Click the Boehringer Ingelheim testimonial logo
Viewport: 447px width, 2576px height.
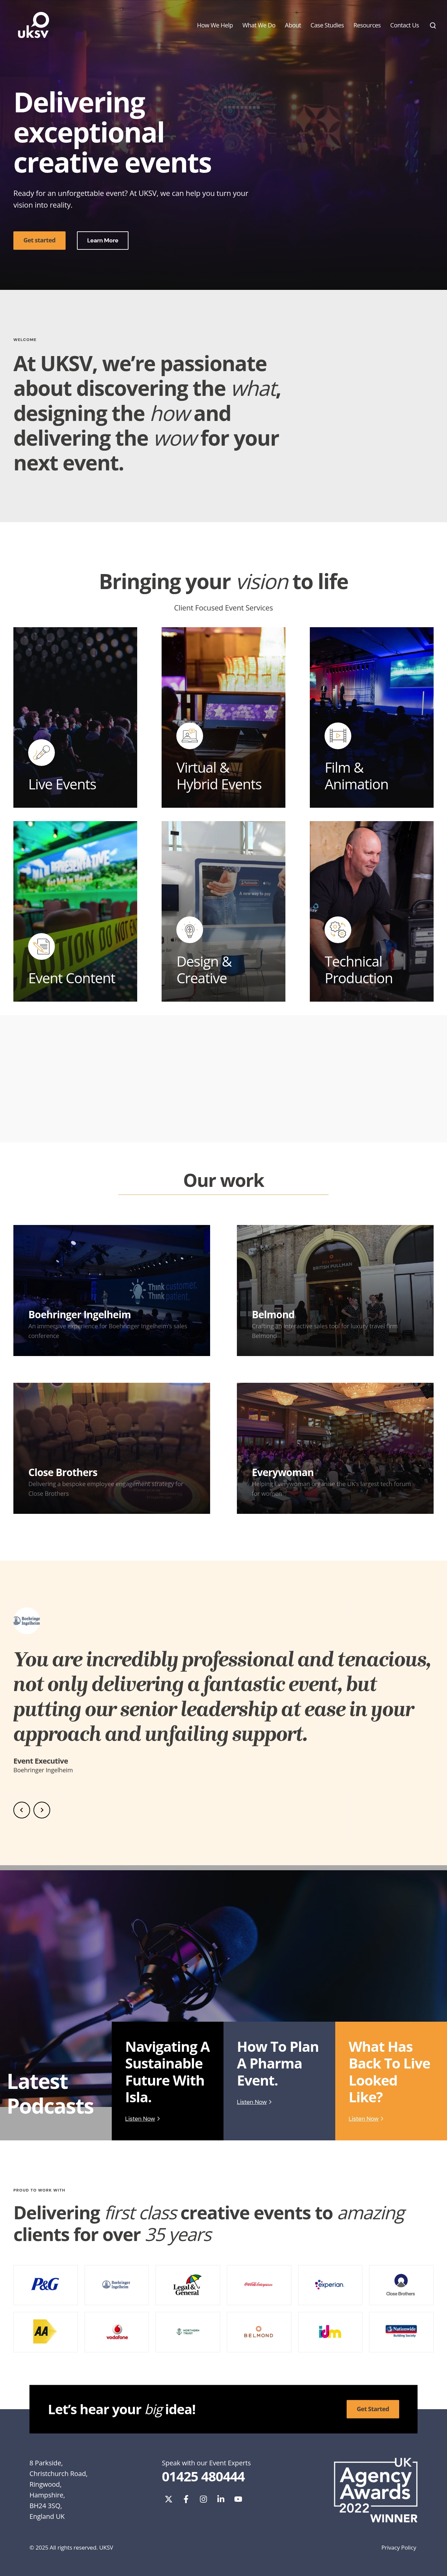27,1620
